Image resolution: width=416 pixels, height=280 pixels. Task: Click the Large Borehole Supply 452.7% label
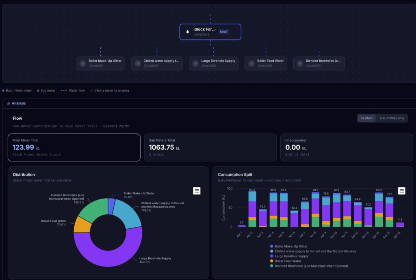[x=155, y=260]
